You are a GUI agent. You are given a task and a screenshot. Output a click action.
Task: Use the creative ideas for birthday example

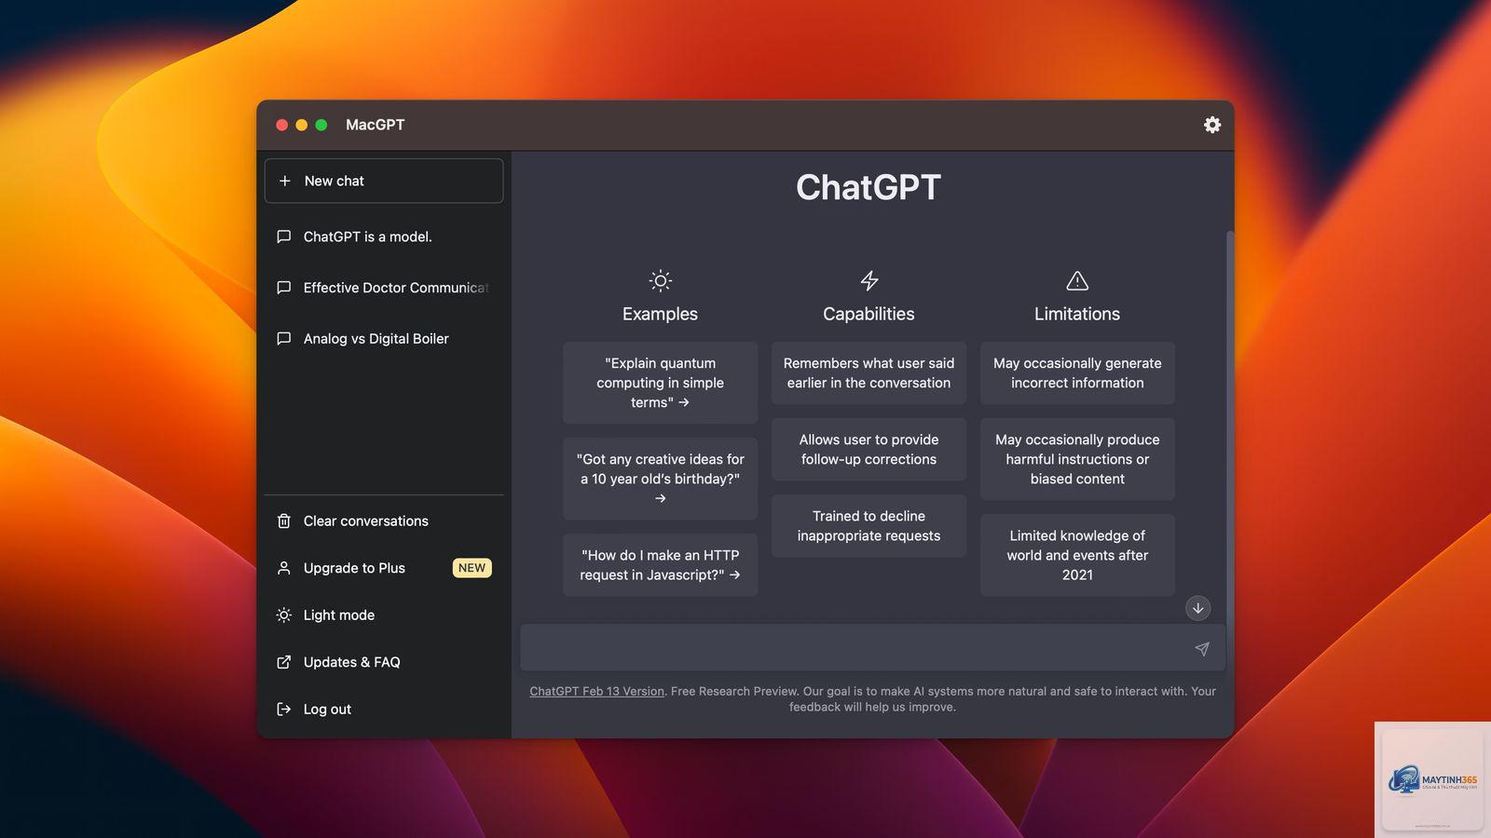(x=660, y=479)
